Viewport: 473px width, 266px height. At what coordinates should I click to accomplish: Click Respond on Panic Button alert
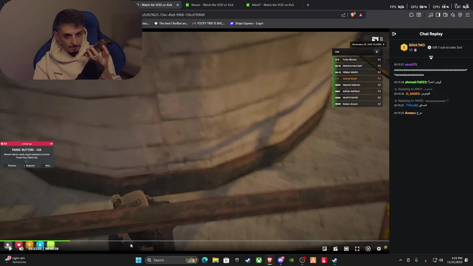29,166
